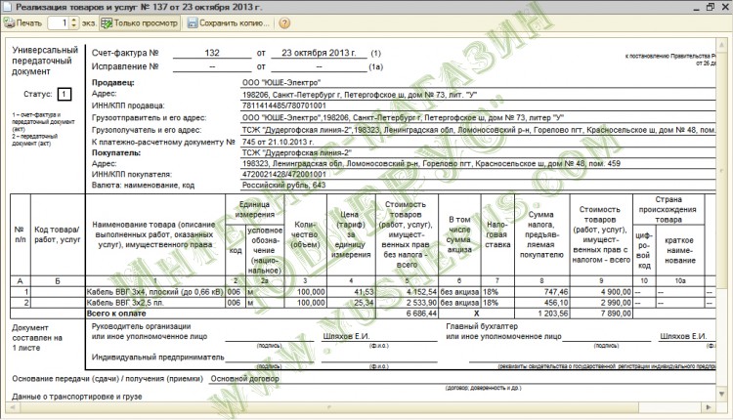Select invoice number 132 cell

[x=212, y=53]
